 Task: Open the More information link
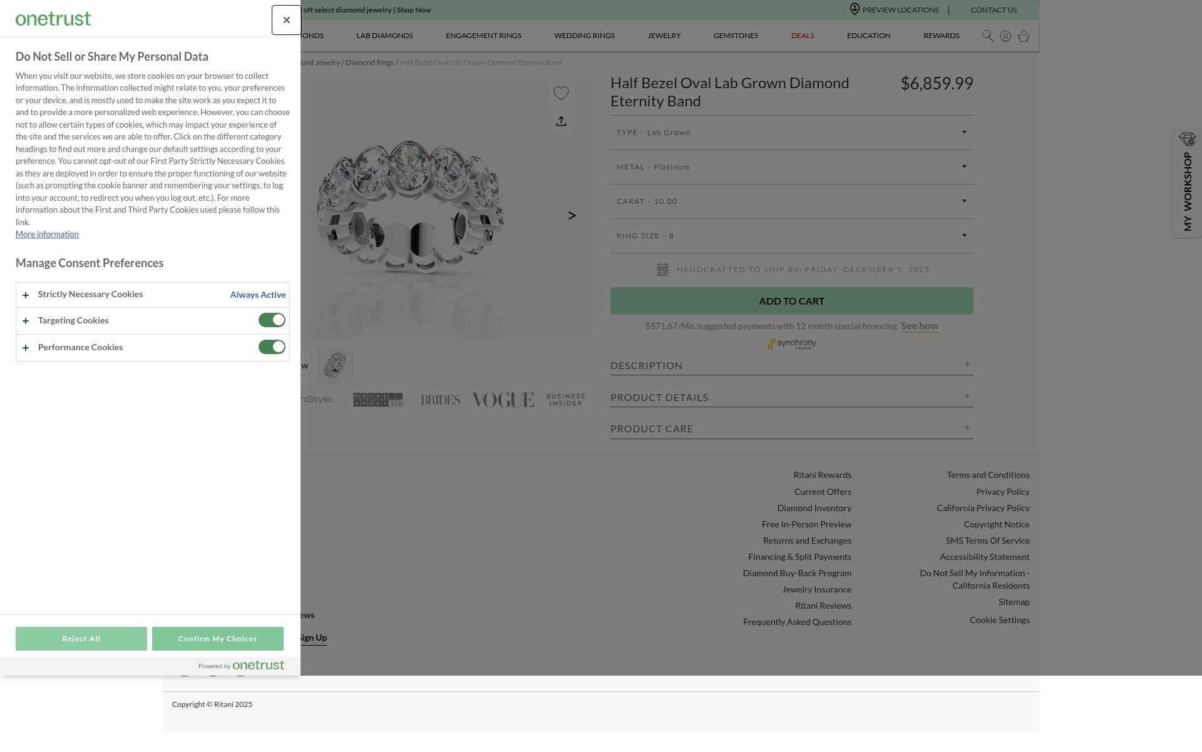pos(47,235)
